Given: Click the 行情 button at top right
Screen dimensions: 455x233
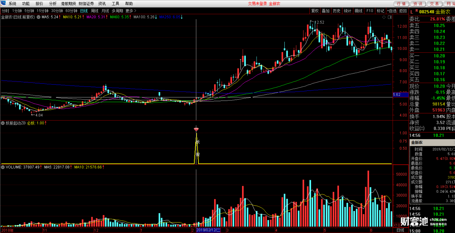Looking at the screenshot, I should pos(401,4).
